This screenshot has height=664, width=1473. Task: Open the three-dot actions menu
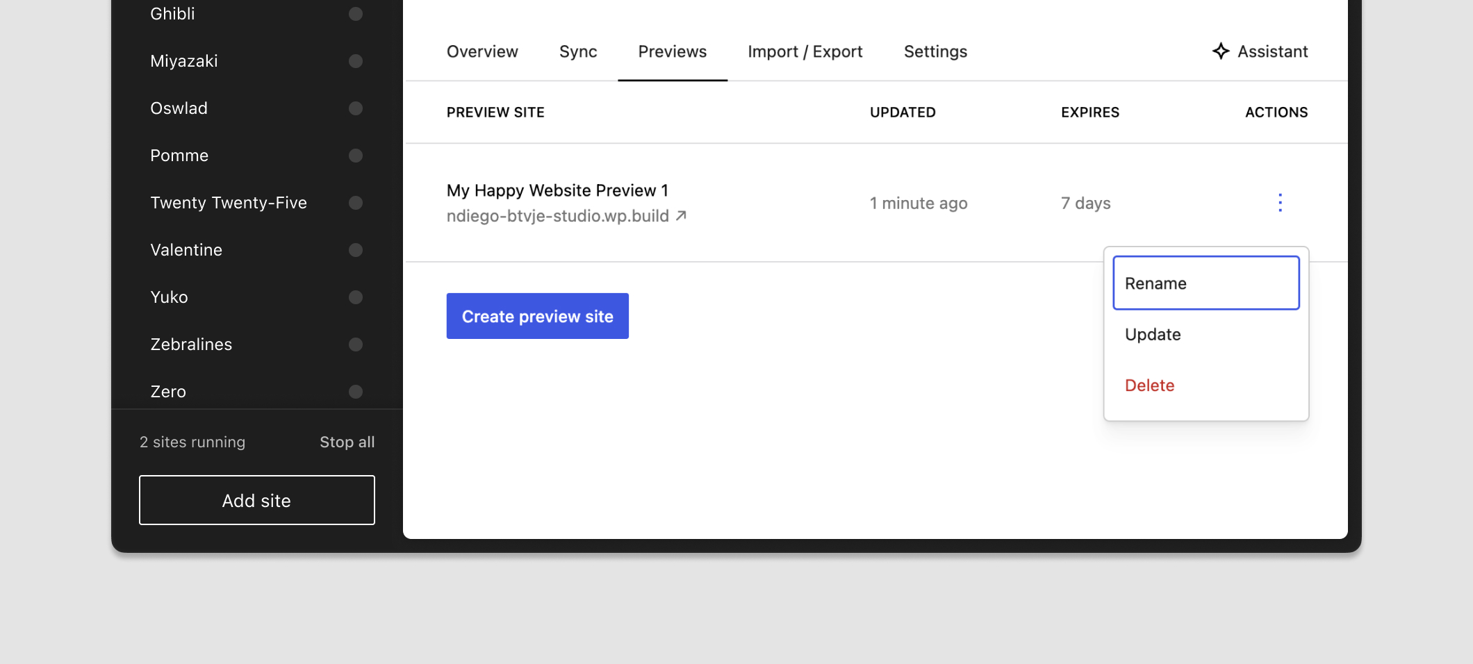click(1280, 203)
